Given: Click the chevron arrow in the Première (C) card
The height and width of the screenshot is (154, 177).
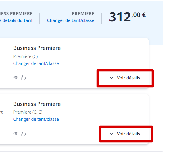Looking at the screenshot, I should tap(111, 78).
